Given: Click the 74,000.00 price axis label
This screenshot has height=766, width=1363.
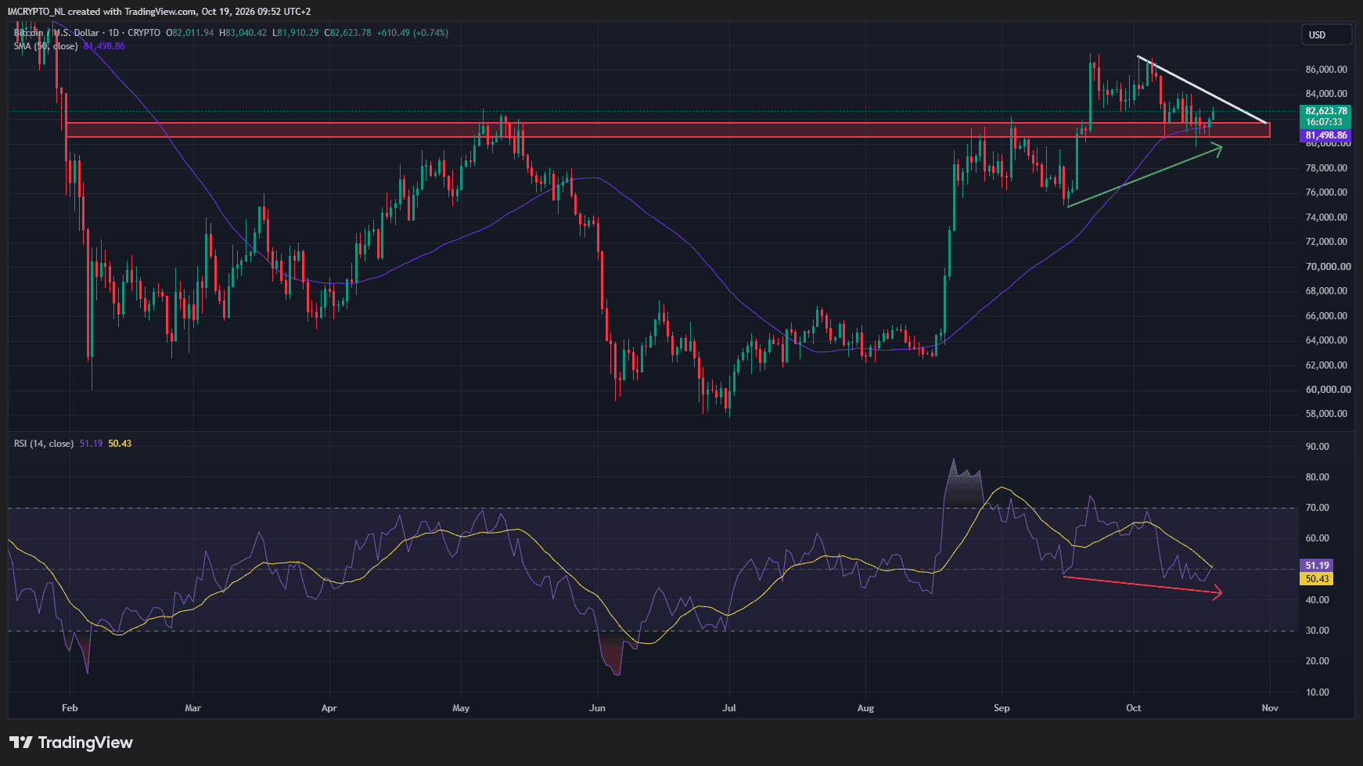Looking at the screenshot, I should 1326,218.
